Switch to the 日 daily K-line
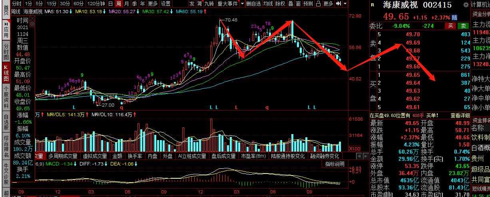This screenshot has height=197, width=490. tap(111, 4)
